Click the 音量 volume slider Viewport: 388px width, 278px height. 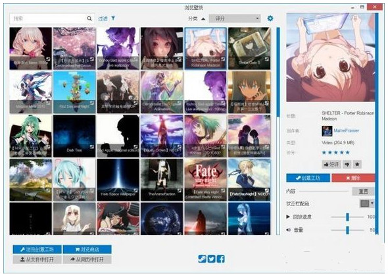347,230
